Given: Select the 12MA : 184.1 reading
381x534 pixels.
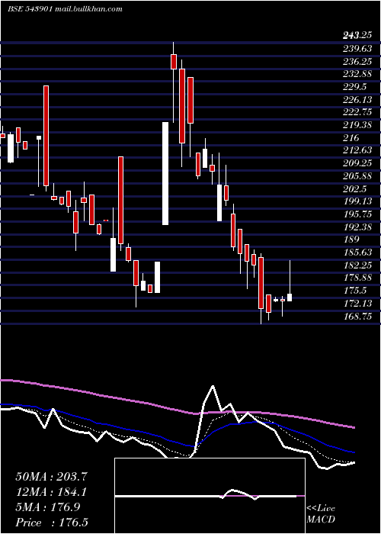Looking at the screenshot, I should 51,492.
